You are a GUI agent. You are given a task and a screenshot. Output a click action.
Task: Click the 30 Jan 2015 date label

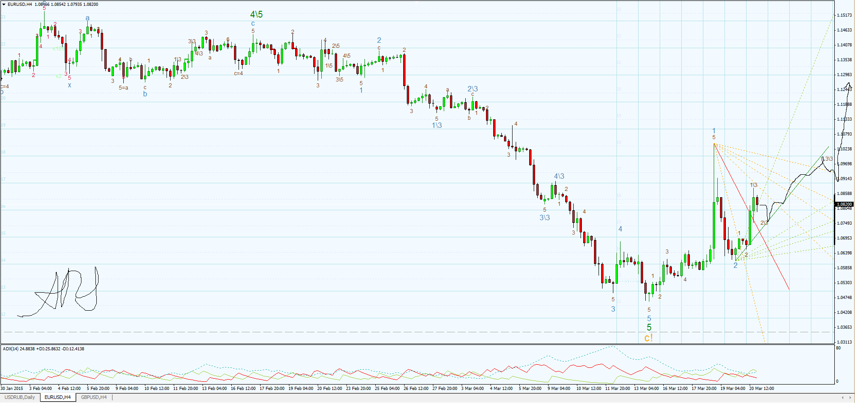tap(12, 388)
